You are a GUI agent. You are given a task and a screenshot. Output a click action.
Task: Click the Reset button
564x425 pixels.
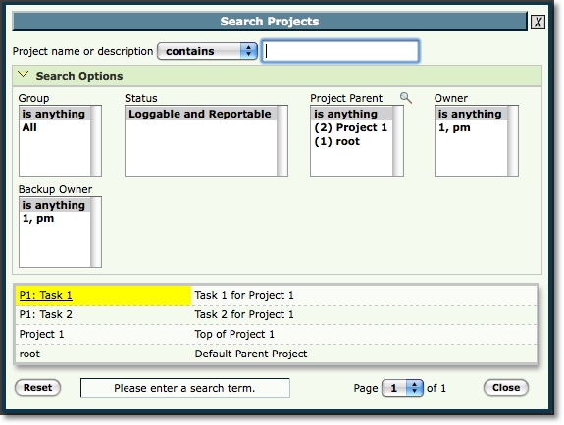point(38,387)
